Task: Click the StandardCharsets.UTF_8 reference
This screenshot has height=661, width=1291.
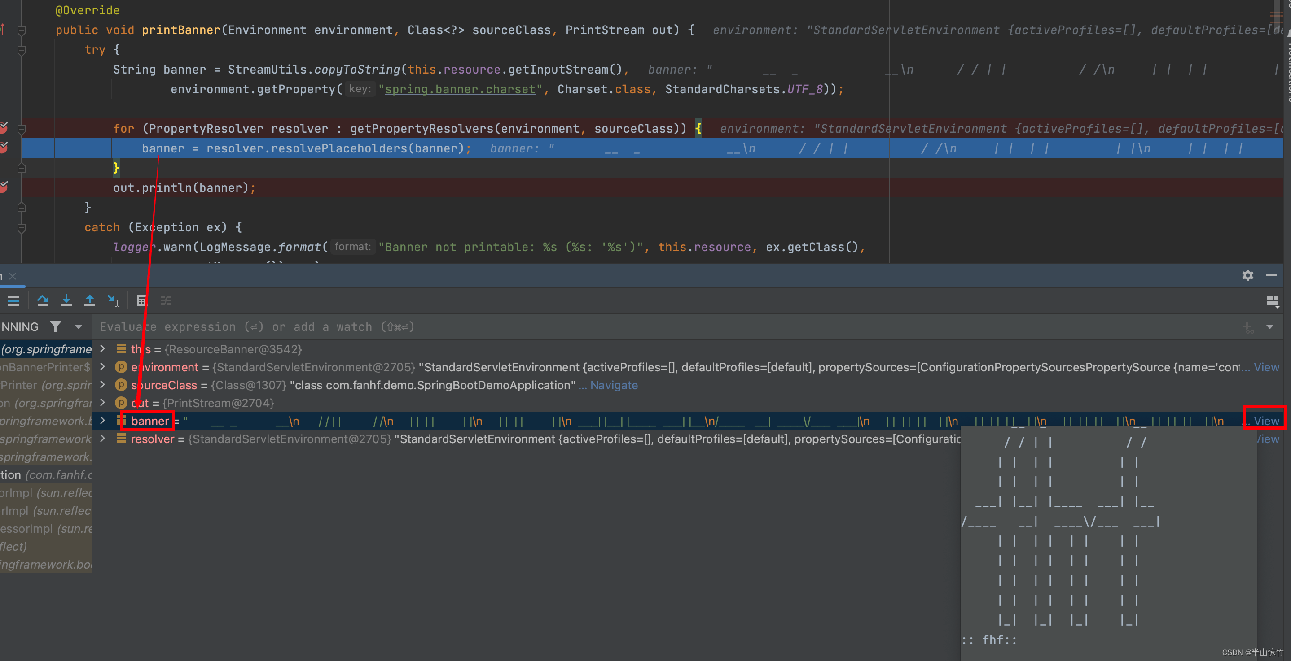Action: click(744, 89)
